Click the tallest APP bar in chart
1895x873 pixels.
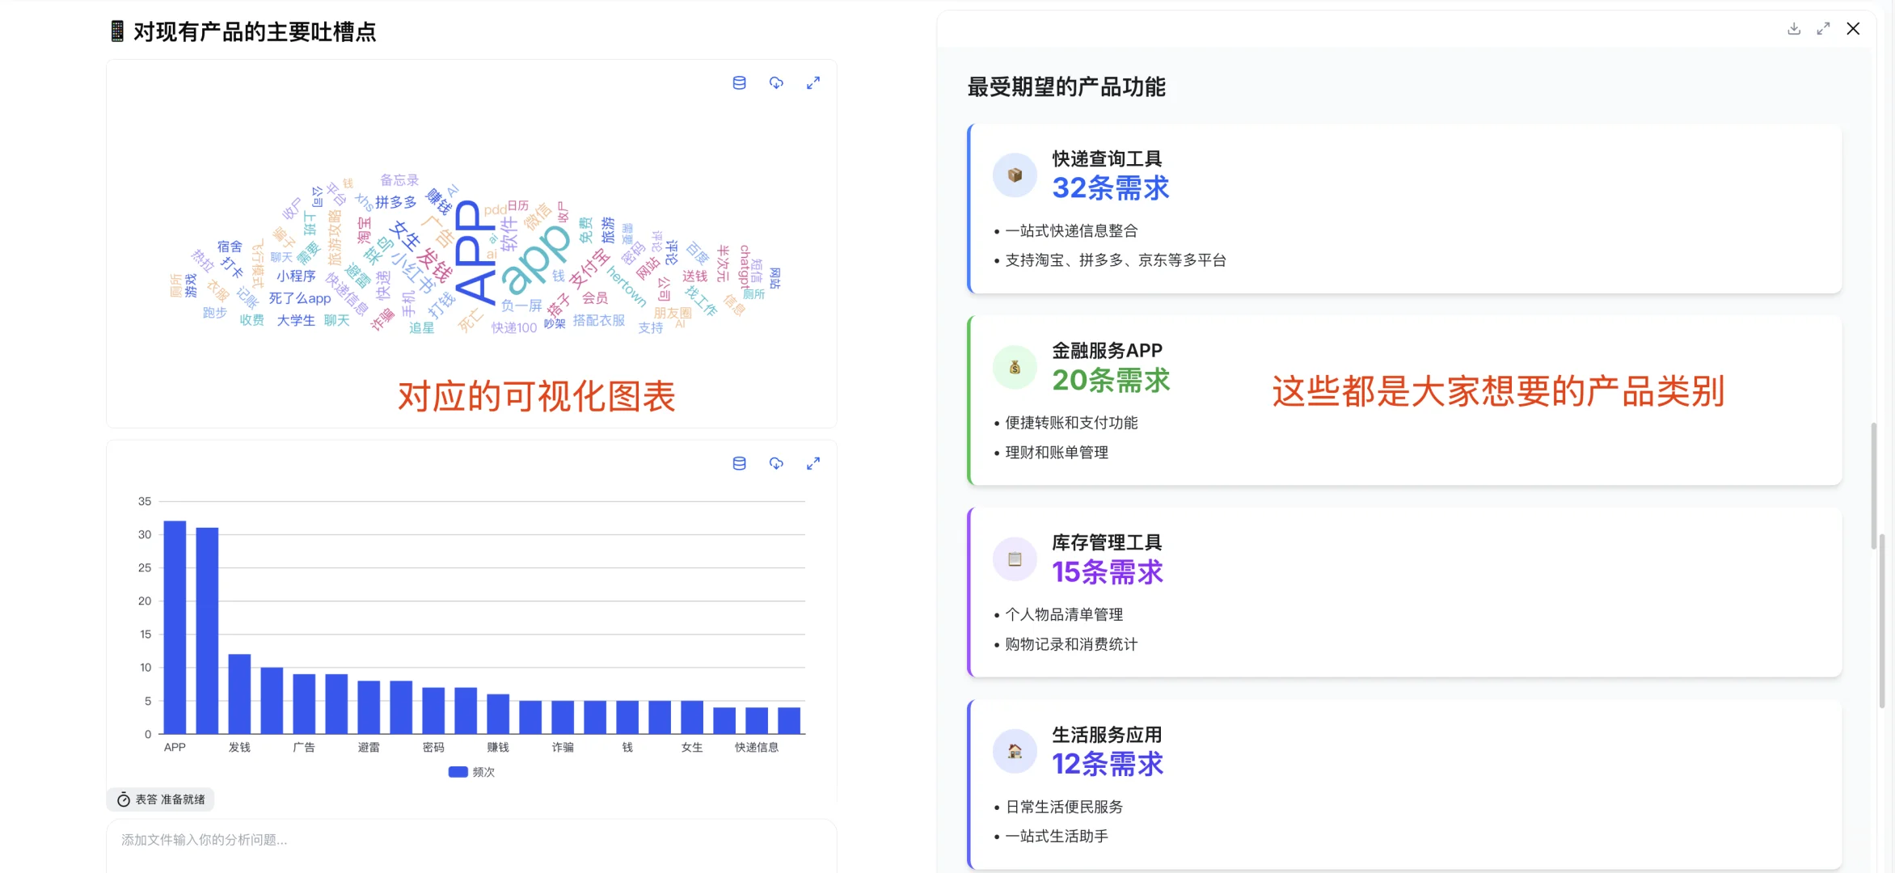pyautogui.click(x=175, y=627)
